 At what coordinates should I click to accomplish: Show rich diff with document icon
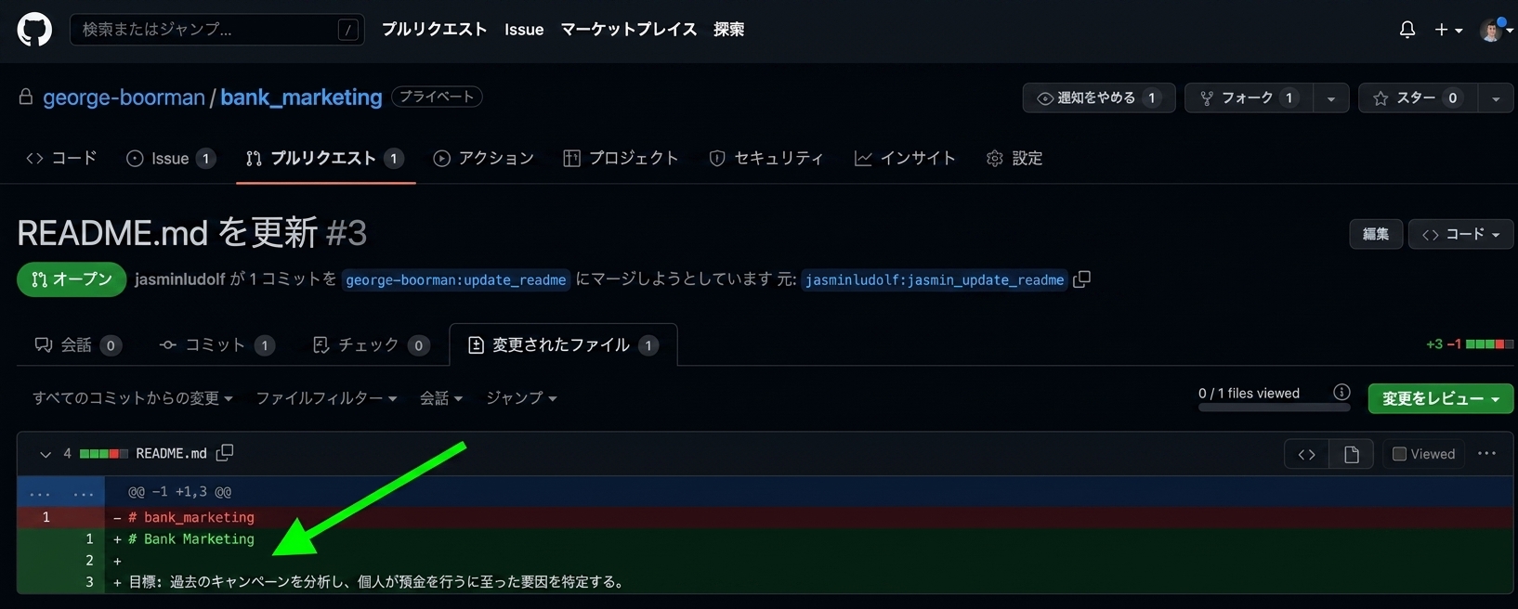[1352, 454]
